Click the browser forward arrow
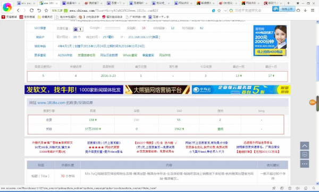 (x=24, y=11)
